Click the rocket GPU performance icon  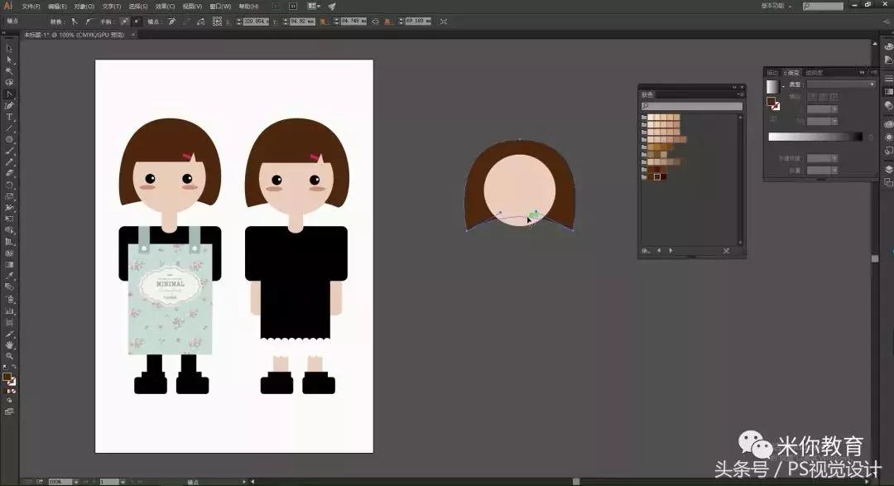pos(332,6)
